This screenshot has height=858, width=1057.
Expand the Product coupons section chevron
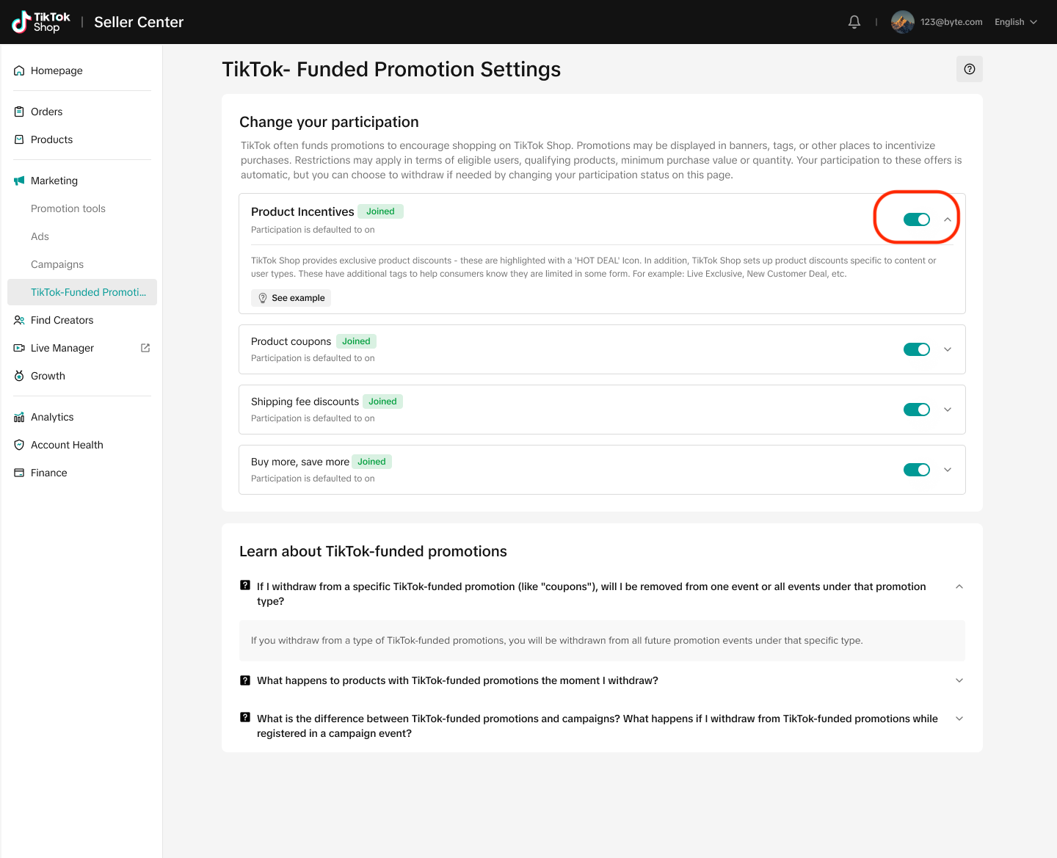948,349
